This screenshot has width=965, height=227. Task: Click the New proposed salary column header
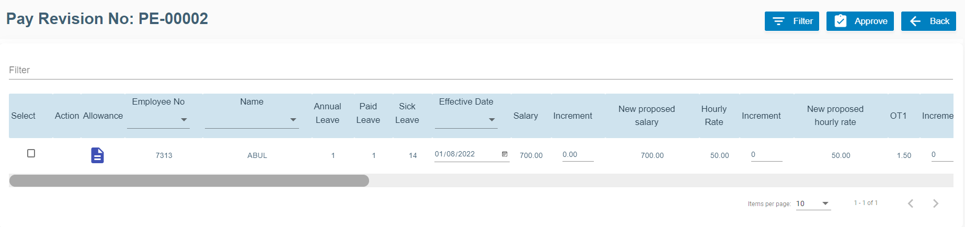646,116
